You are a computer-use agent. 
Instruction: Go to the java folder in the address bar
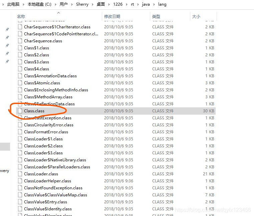point(146,4)
